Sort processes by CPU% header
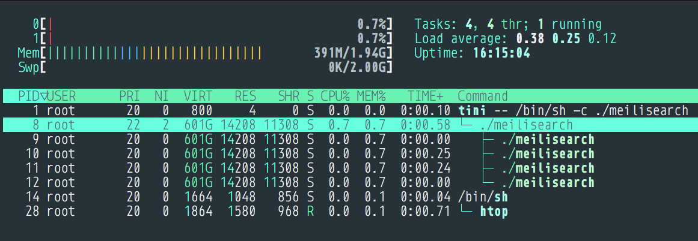The image size is (698, 241). click(x=335, y=96)
